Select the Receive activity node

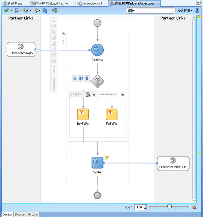97,50
